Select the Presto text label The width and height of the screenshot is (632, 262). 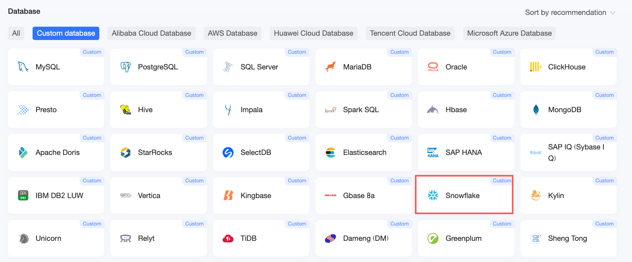coord(46,110)
